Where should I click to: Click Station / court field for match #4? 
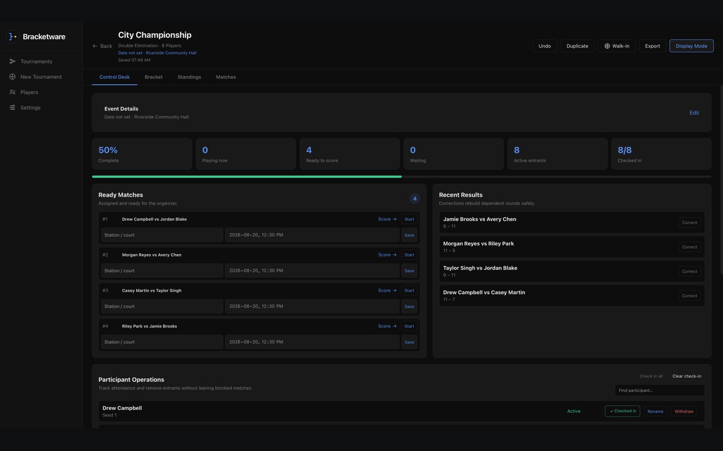[x=162, y=342]
